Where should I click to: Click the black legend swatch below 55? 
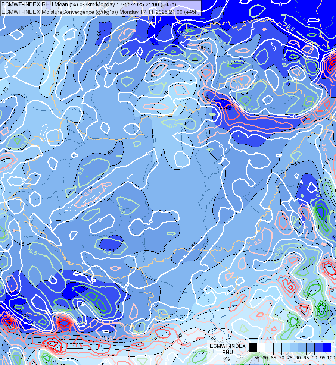click(253, 347)
